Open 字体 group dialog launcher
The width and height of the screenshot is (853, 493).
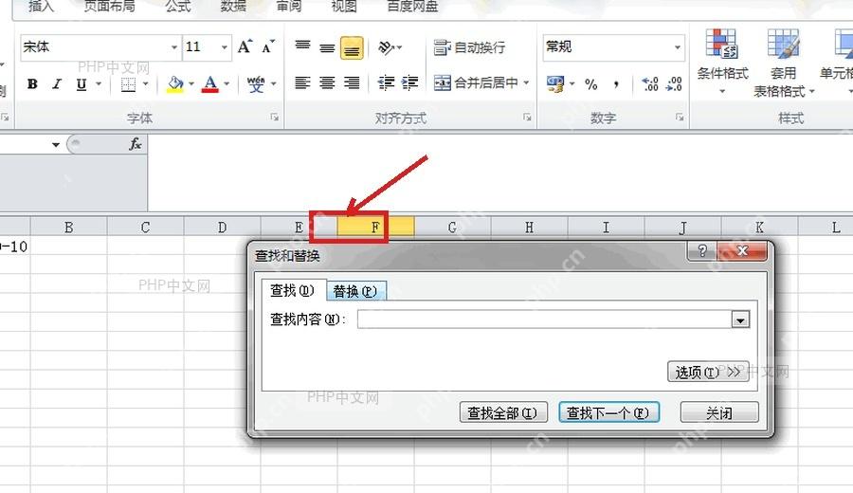pos(275,117)
